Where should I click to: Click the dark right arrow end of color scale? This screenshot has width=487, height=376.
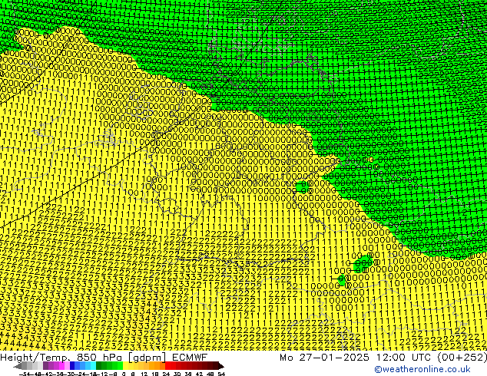click(221, 366)
